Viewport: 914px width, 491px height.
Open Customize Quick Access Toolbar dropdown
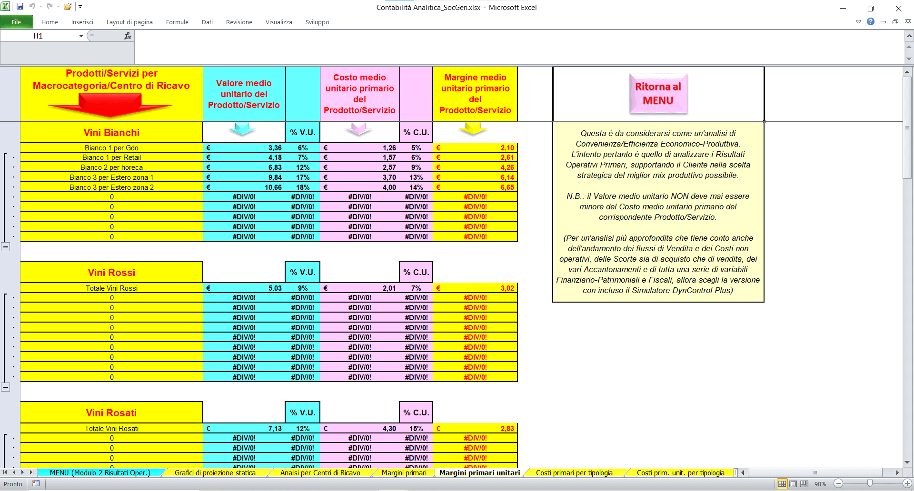click(x=80, y=7)
